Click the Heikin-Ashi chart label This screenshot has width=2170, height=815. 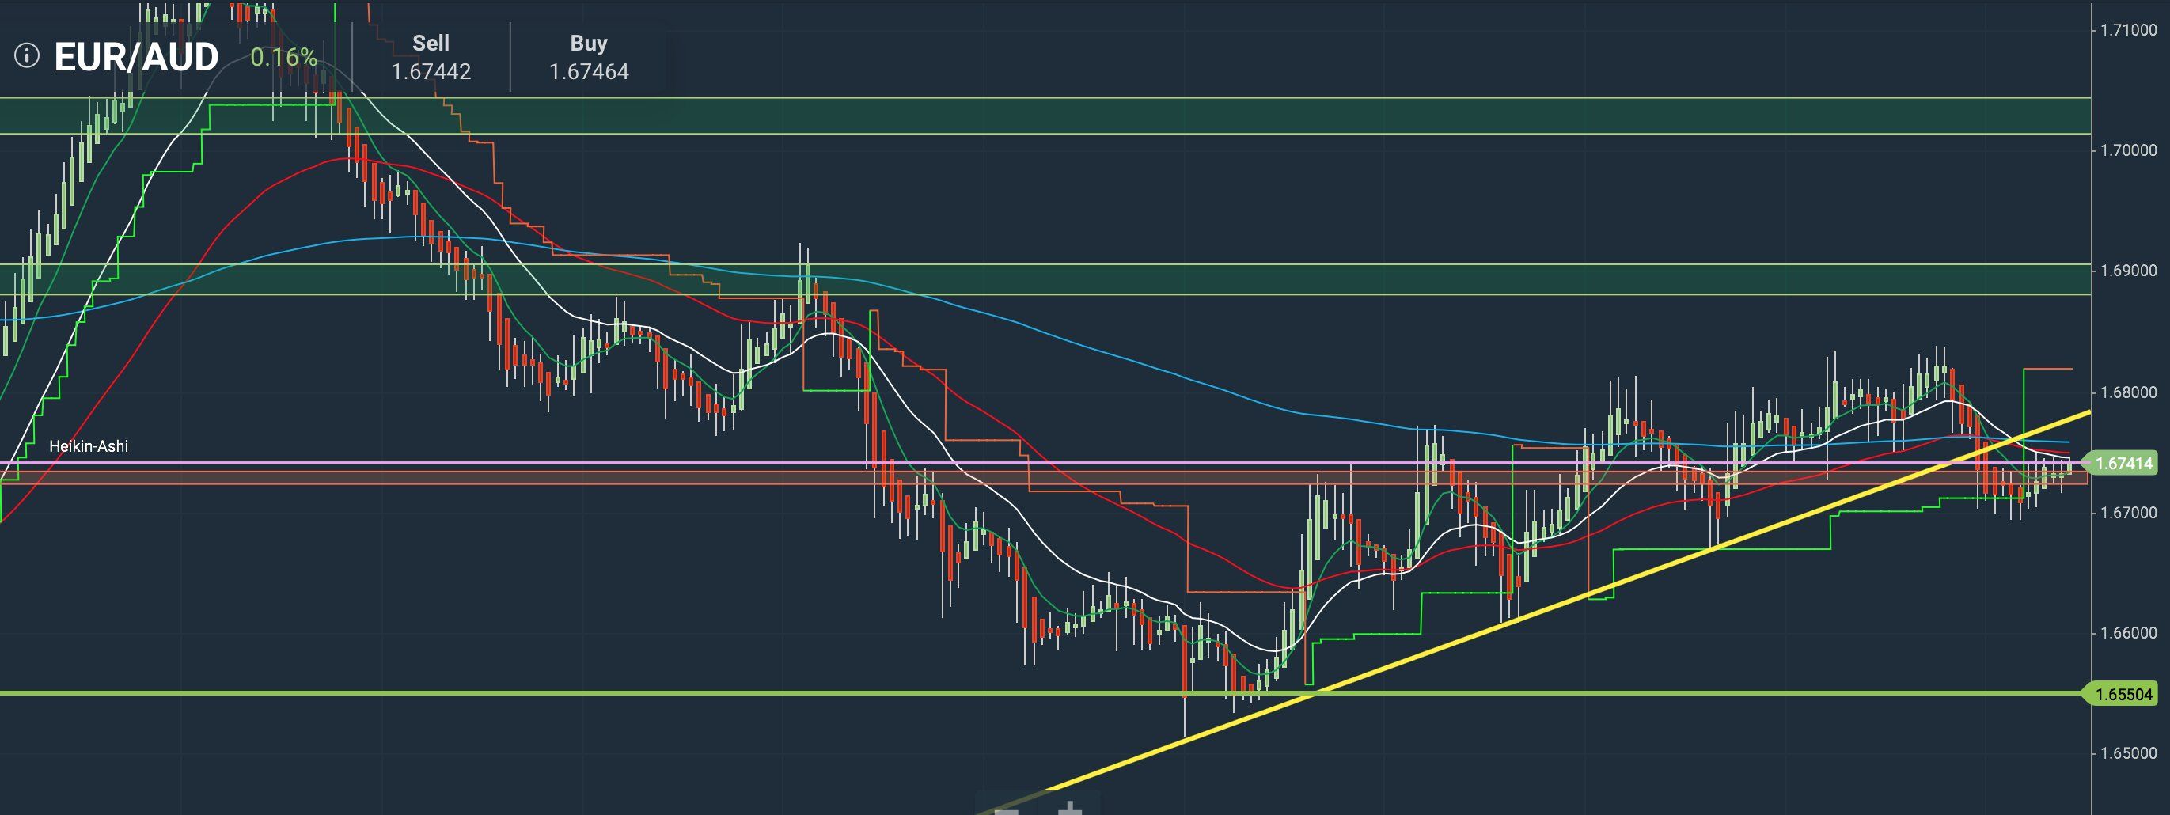pos(89,446)
